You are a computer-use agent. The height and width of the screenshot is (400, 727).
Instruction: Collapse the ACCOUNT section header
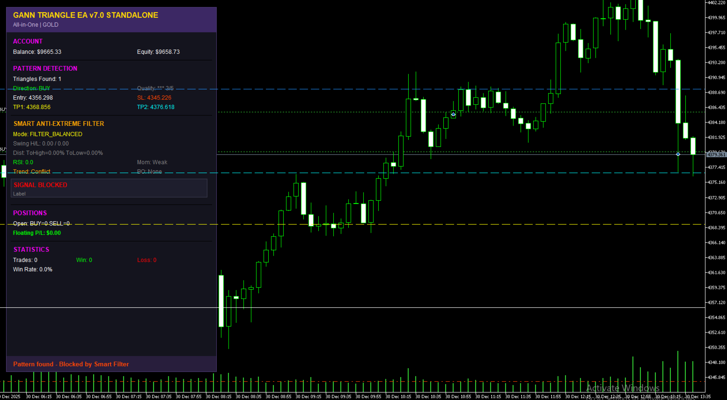(28, 41)
